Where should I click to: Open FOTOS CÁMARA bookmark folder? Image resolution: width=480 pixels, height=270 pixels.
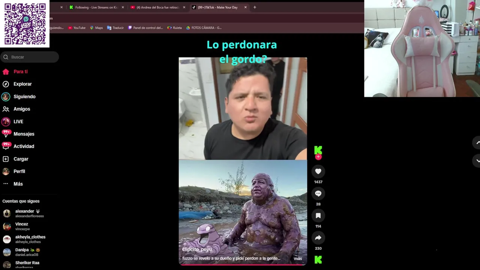[204, 28]
